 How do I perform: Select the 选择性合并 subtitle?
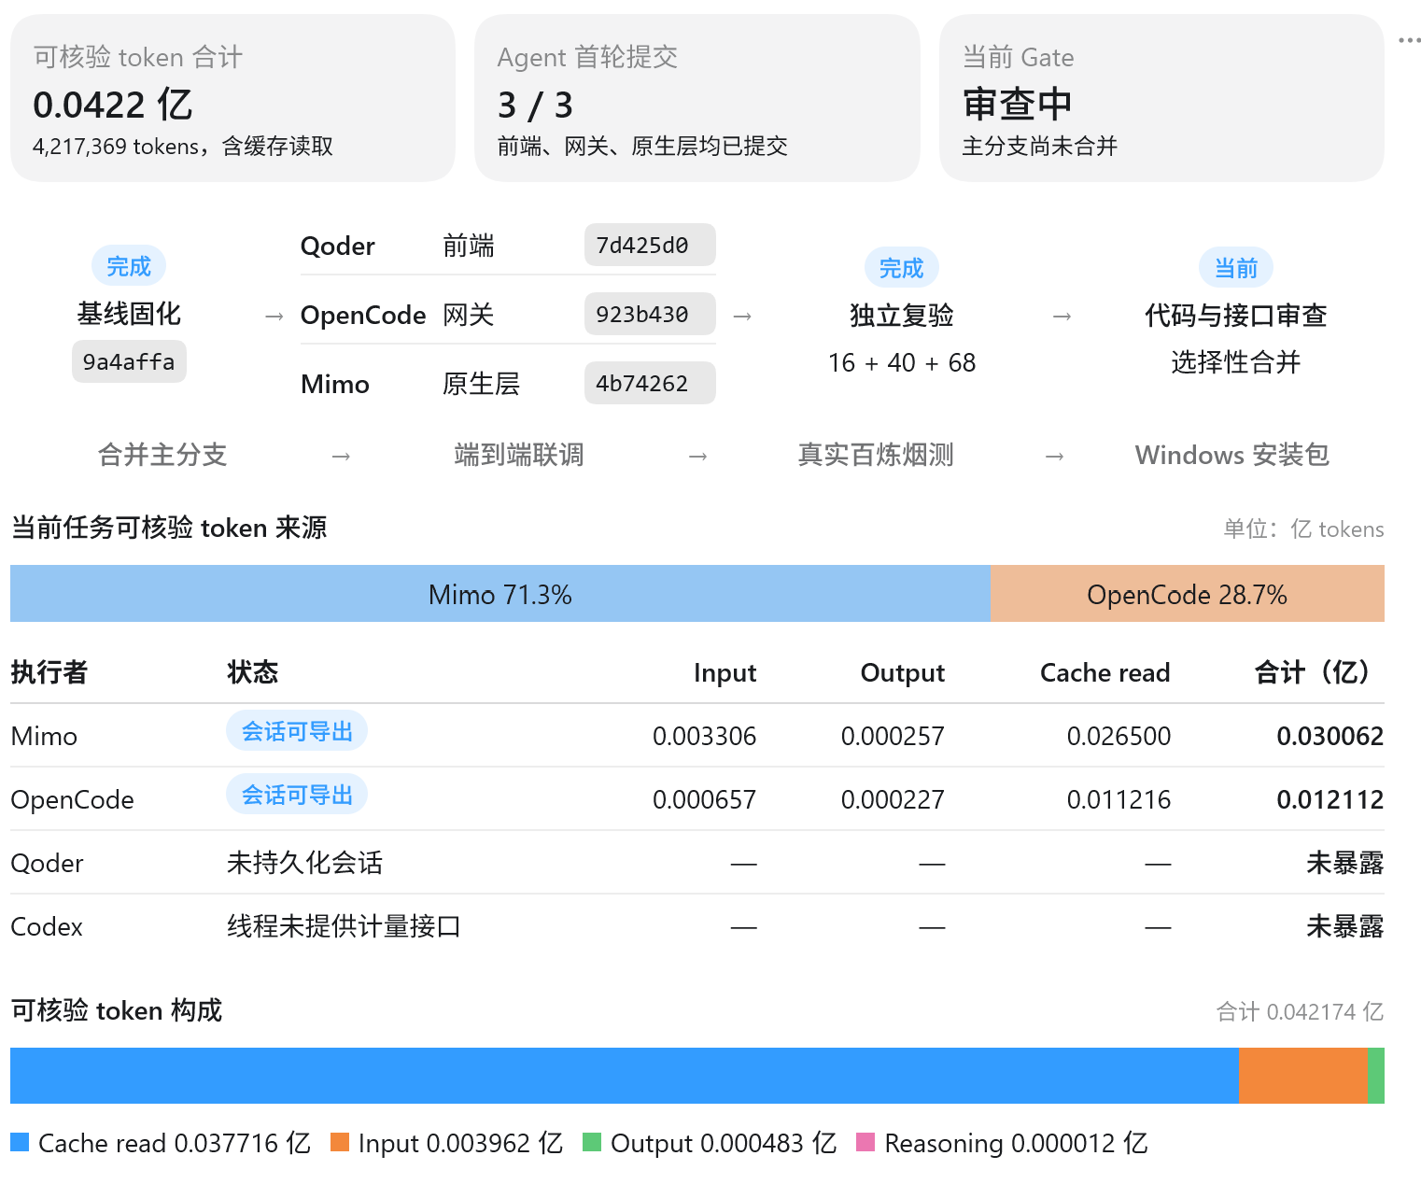tap(1236, 362)
